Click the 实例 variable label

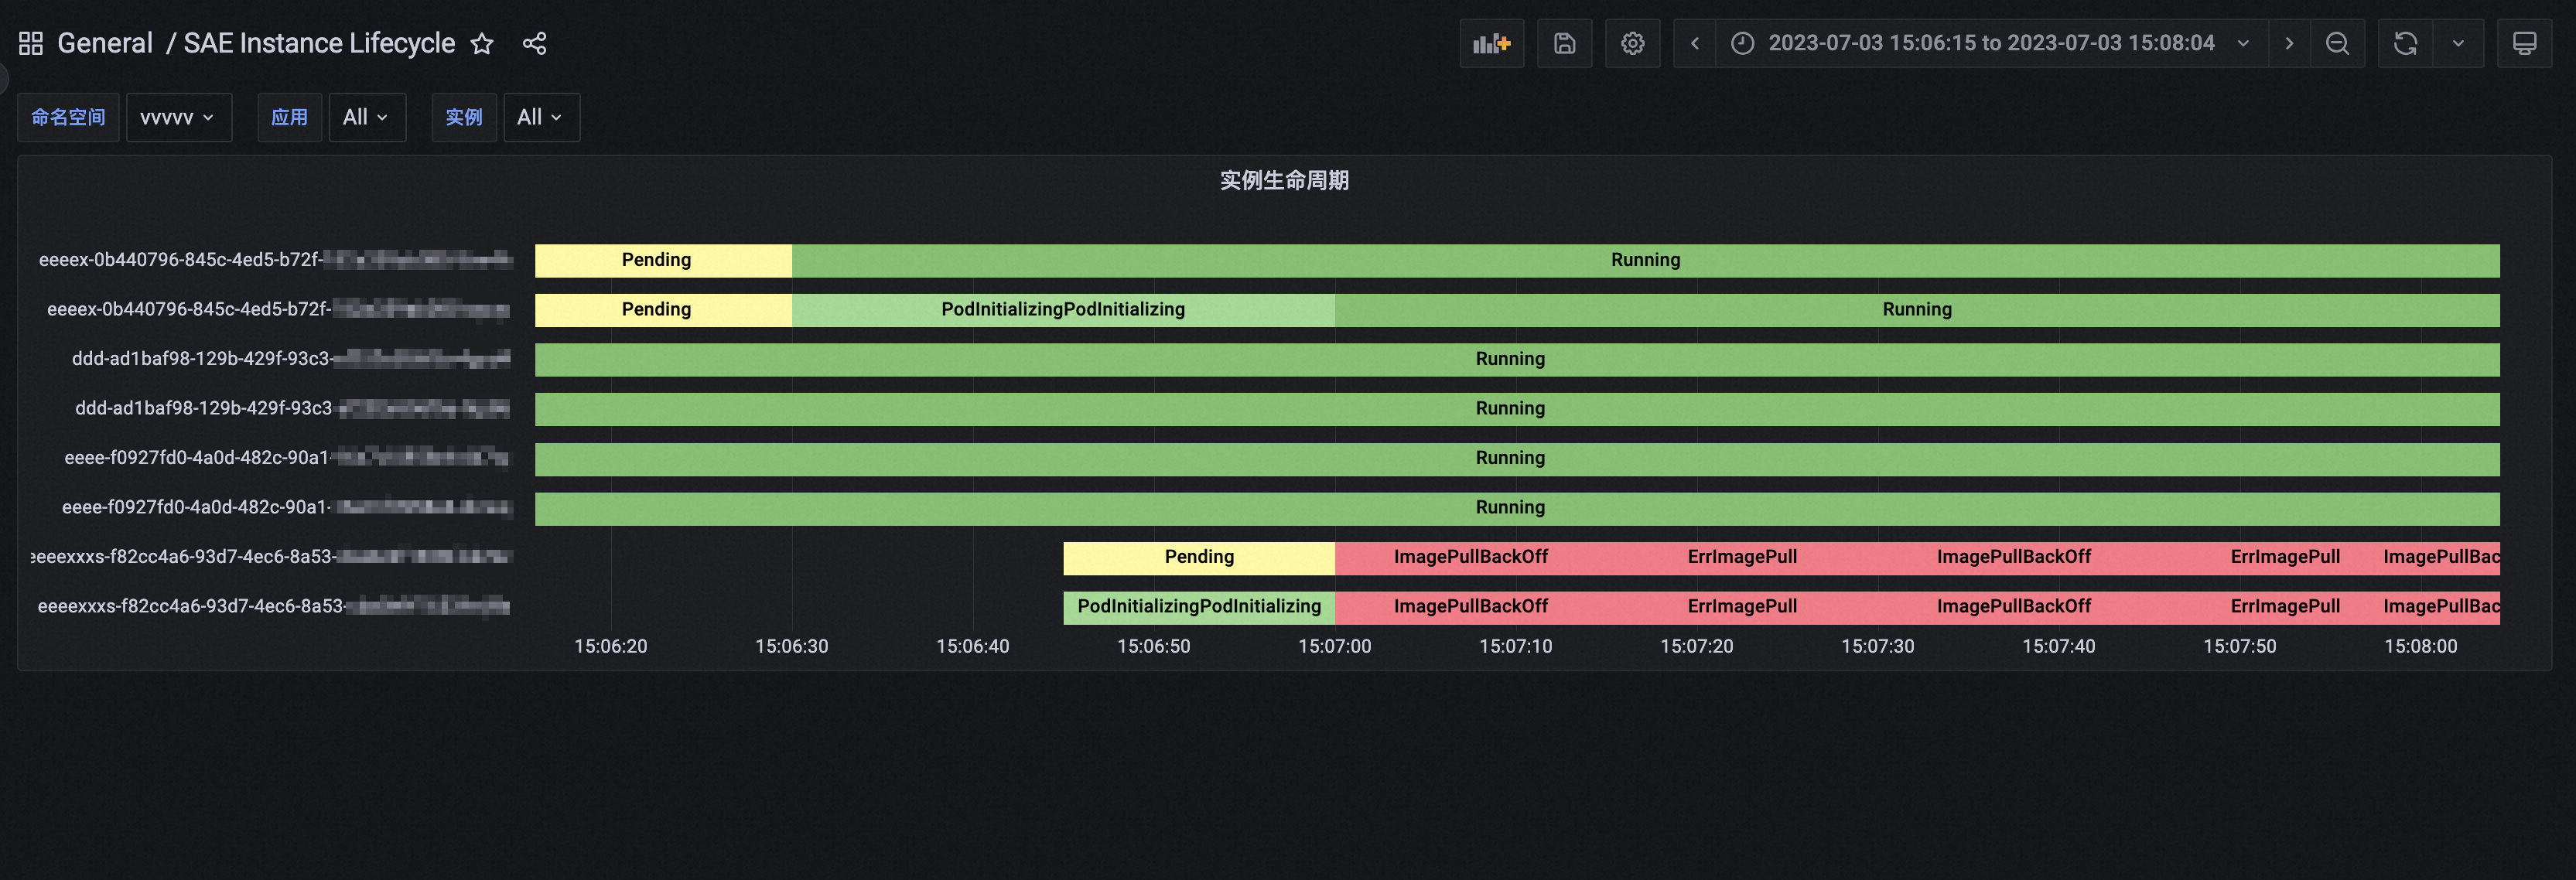coord(464,117)
